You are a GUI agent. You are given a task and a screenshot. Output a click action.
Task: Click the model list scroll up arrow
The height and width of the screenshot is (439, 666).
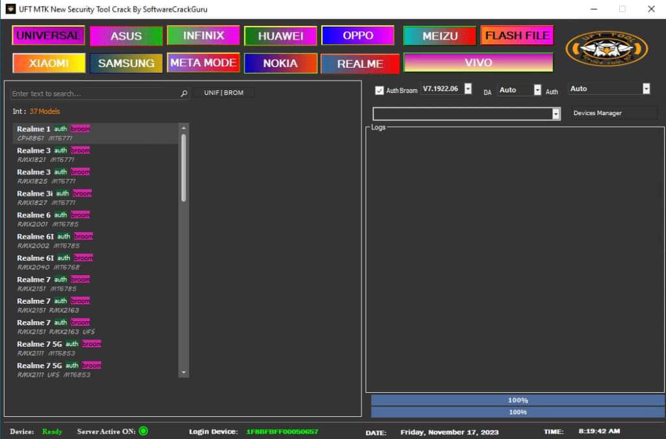pos(183,127)
